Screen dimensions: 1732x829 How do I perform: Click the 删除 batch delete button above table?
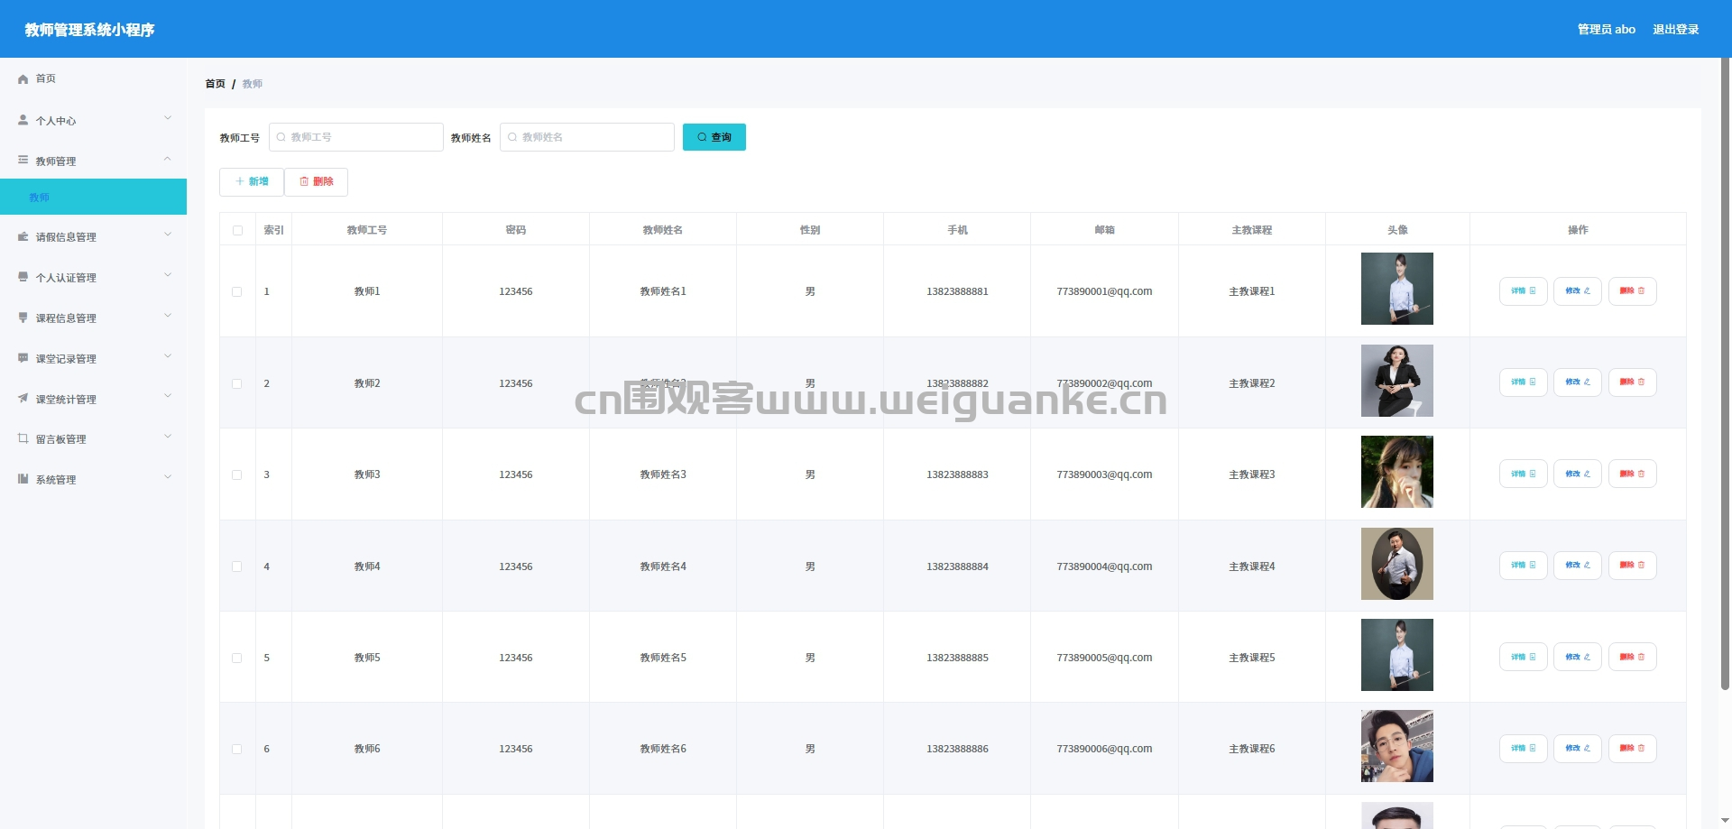coord(316,181)
